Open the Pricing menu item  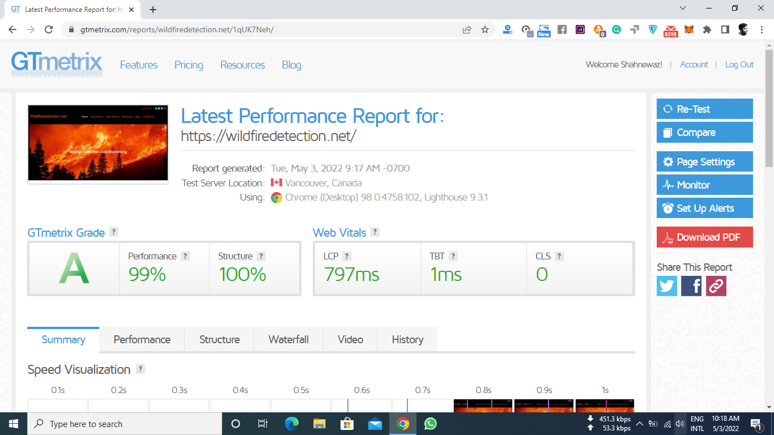coord(189,65)
